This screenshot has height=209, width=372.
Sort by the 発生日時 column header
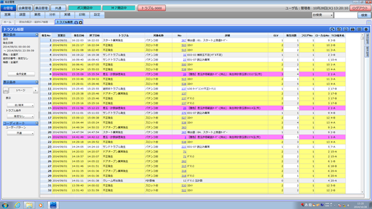pos(79,35)
